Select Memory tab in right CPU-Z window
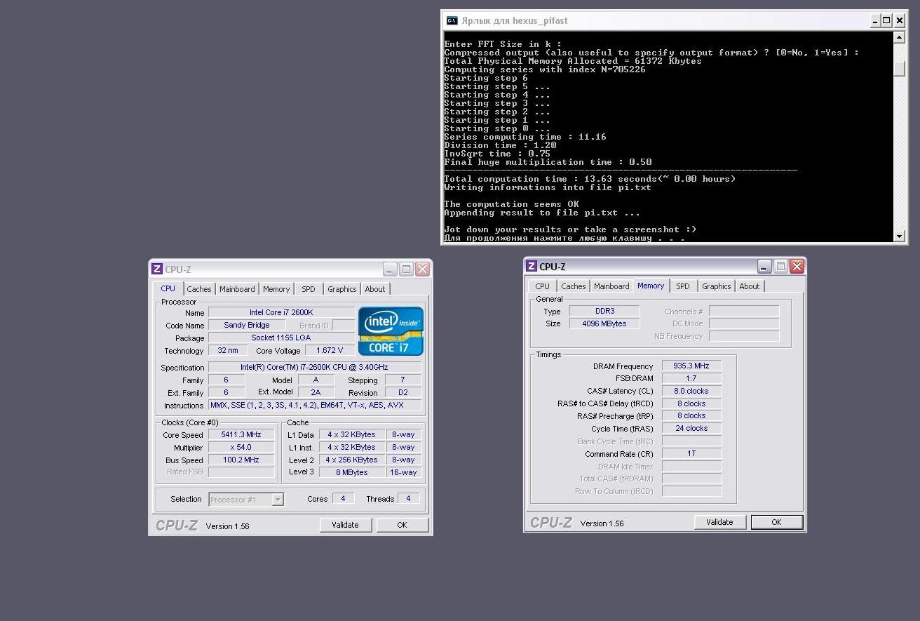The height and width of the screenshot is (621, 920). point(651,286)
